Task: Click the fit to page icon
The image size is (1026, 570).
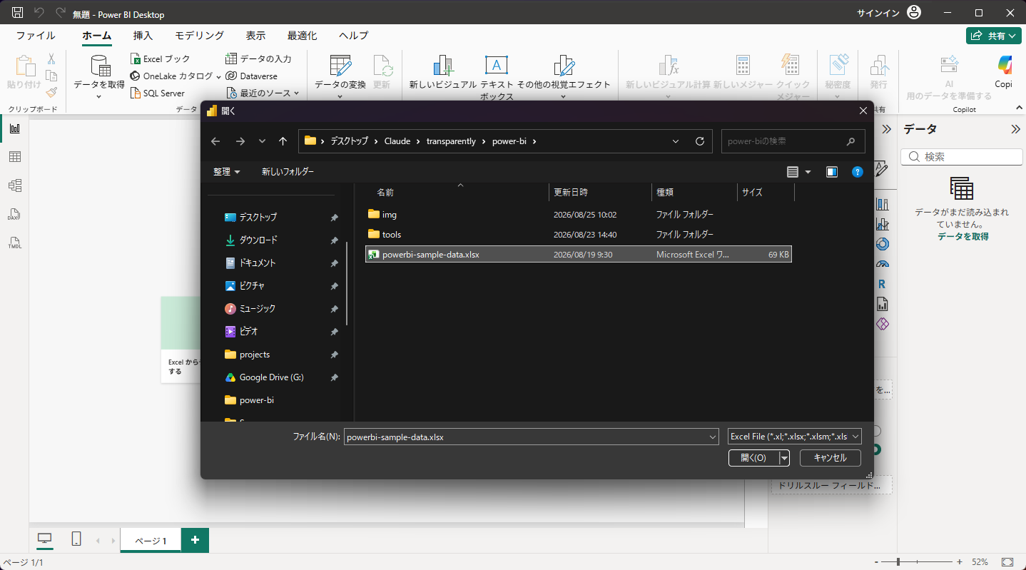Action: (1007, 562)
